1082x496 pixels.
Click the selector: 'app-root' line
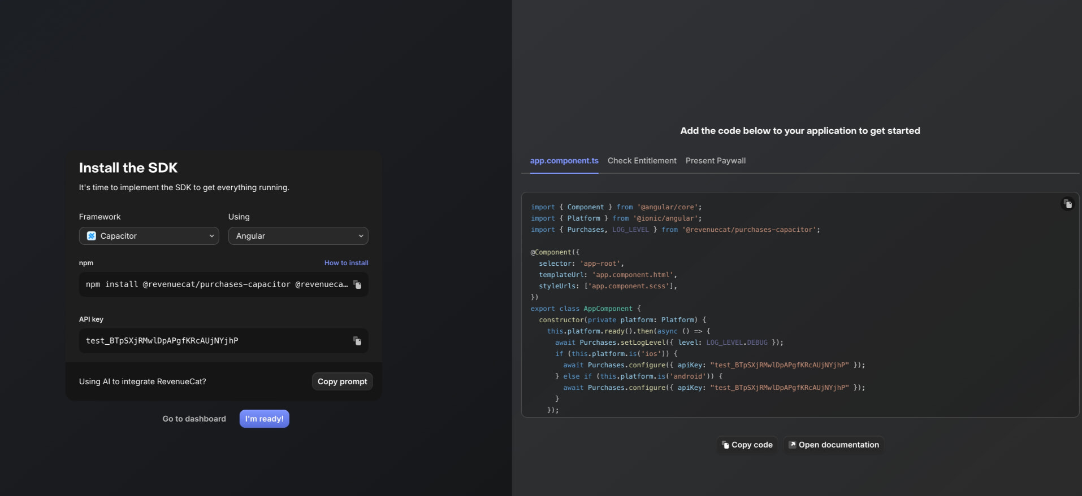[582, 264]
